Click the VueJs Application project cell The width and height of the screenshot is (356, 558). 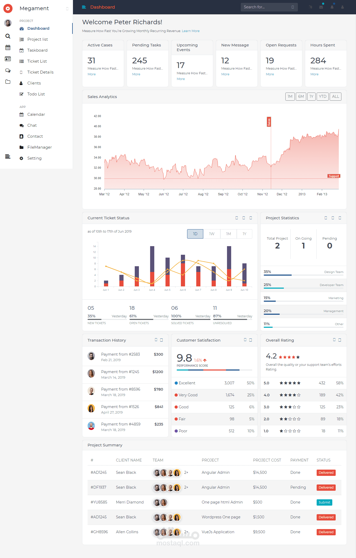(218, 532)
